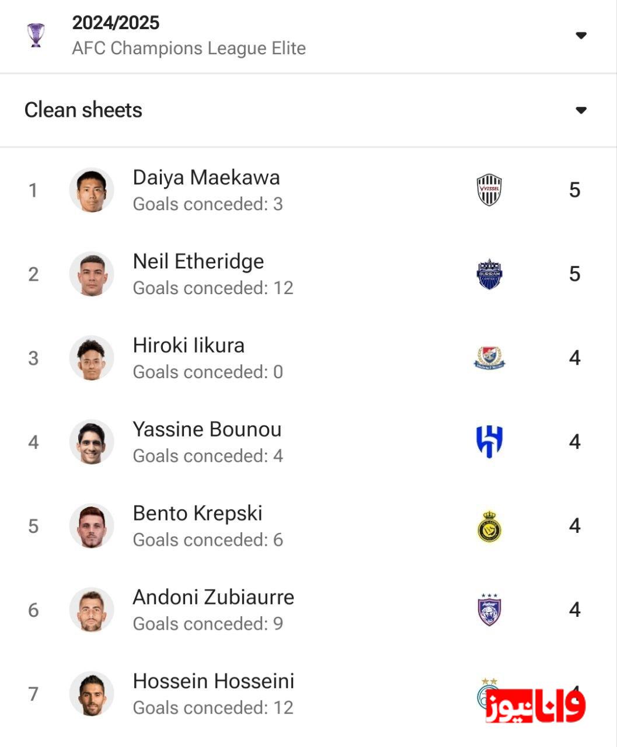Click the Al Nassr club crest
The width and height of the screenshot is (617, 747).
click(x=489, y=526)
